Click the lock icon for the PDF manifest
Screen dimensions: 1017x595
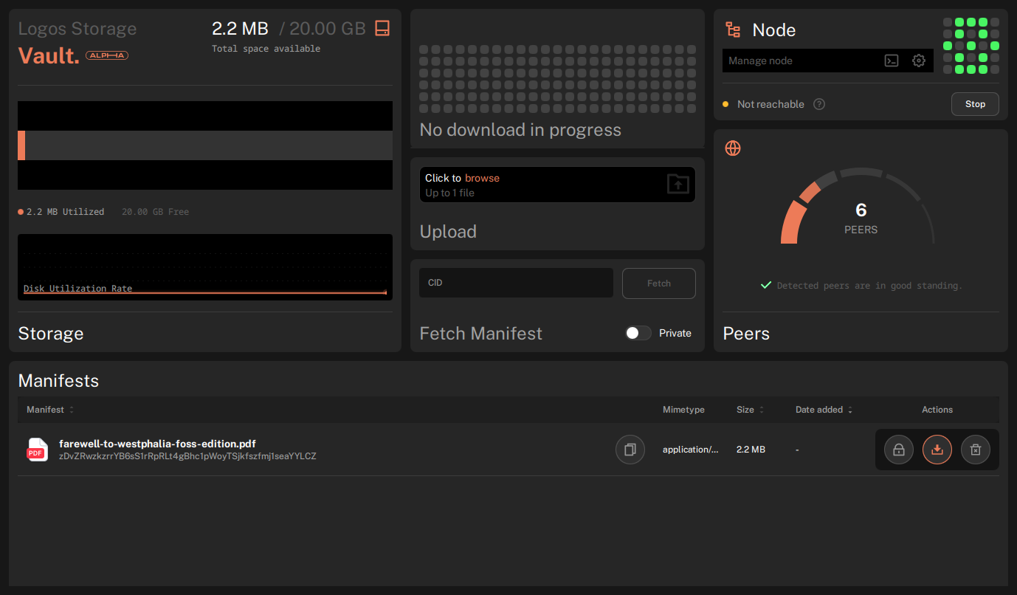[x=899, y=450]
